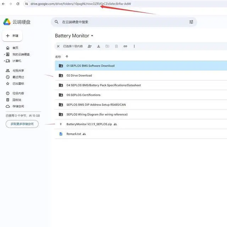Open 最近用过 in the sidebar

tap(18, 77)
